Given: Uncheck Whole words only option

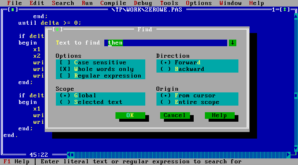Looking at the screenshot, I should coord(65,69).
